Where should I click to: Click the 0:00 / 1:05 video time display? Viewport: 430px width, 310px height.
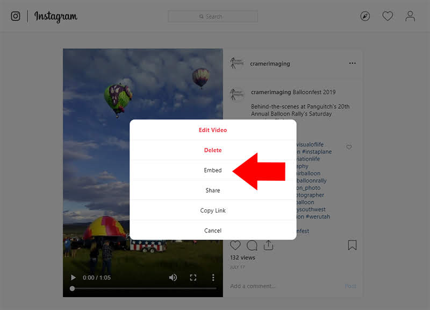(97, 278)
